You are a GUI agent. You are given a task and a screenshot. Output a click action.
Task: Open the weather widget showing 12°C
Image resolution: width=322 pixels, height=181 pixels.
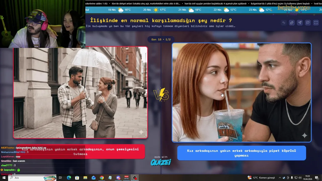[x=261, y=178]
